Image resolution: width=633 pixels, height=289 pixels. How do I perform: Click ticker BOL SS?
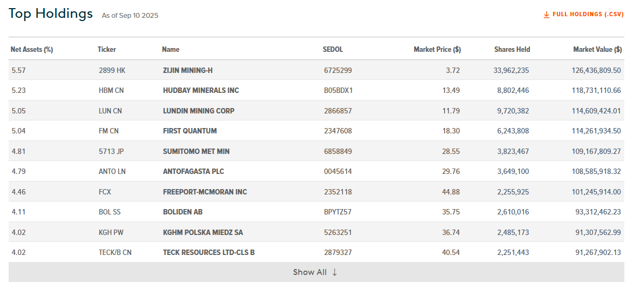(110, 212)
